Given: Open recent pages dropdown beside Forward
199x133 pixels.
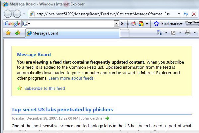Looking at the screenshot, I should click(24, 14).
